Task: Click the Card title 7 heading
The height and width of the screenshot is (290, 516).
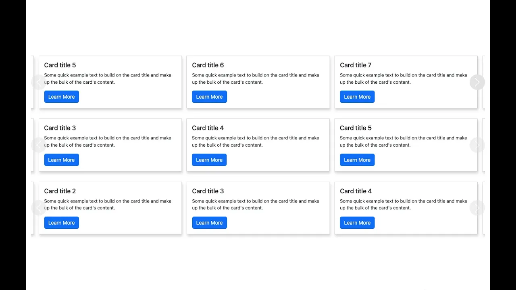Action: (356, 65)
